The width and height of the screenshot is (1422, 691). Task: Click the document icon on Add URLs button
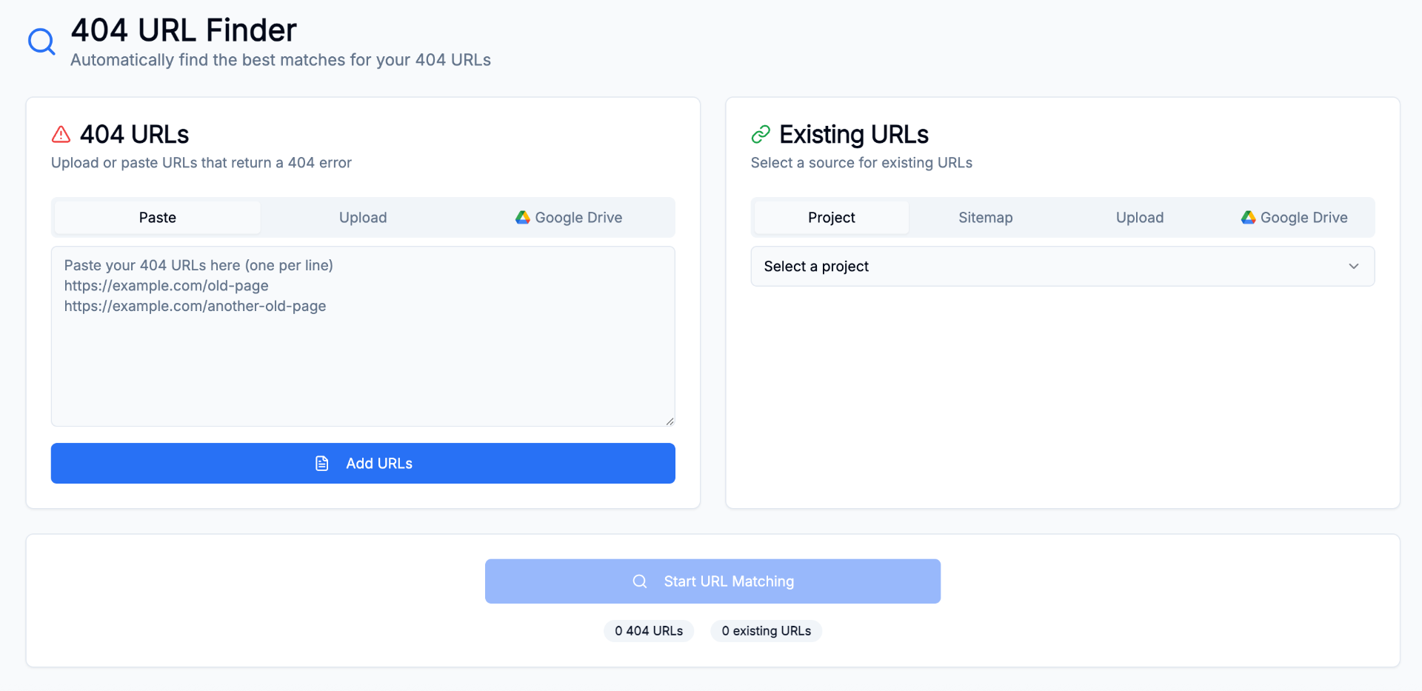tap(322, 464)
